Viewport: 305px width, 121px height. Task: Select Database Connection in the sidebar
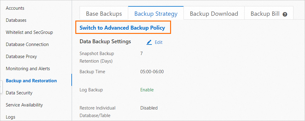pos(27,44)
